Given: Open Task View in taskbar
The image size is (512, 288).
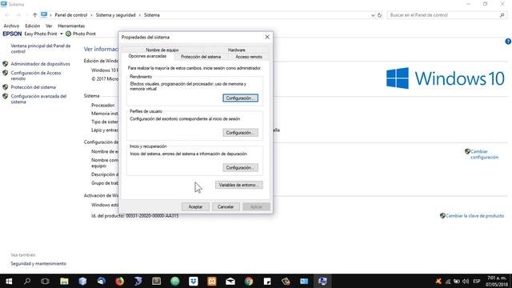Looking at the screenshot, I should pos(46,281).
